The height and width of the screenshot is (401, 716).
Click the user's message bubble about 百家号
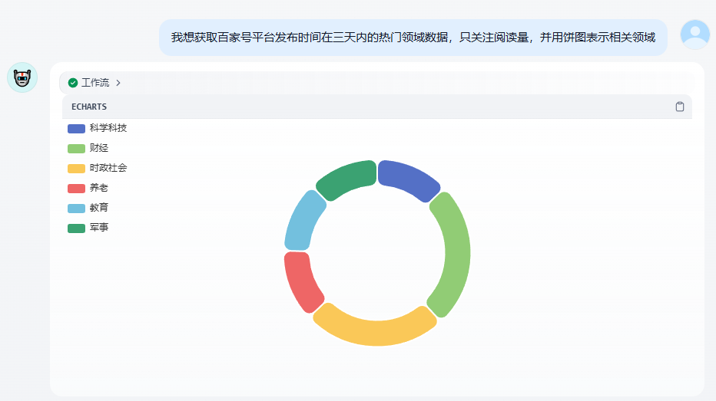click(413, 38)
